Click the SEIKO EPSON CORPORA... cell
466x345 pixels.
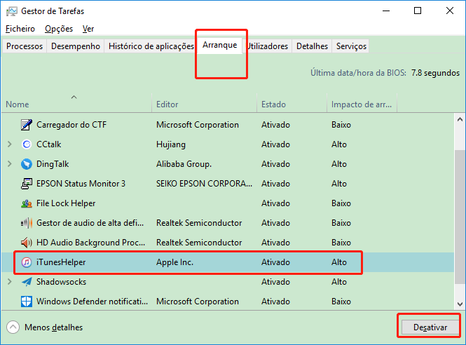204,184
